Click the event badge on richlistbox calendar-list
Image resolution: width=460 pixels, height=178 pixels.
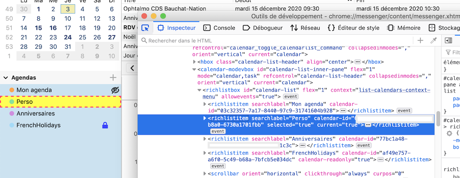(x=291, y=96)
